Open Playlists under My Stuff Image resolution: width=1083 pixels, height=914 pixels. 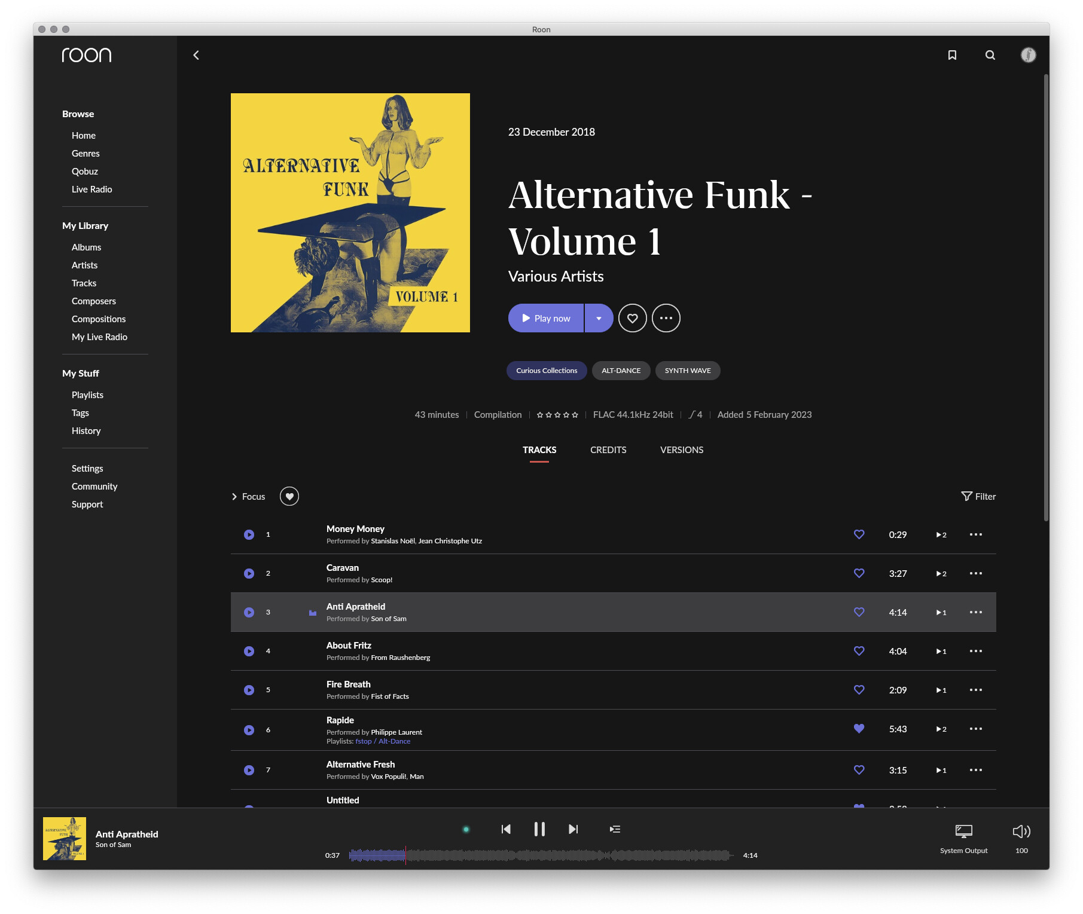pyautogui.click(x=88, y=395)
